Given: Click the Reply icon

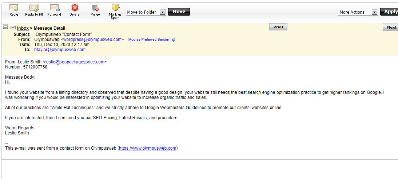Looking at the screenshot, I should click(14, 8).
